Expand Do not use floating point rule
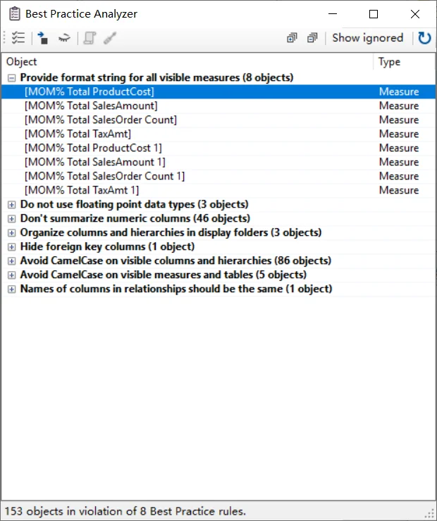 (x=12, y=205)
